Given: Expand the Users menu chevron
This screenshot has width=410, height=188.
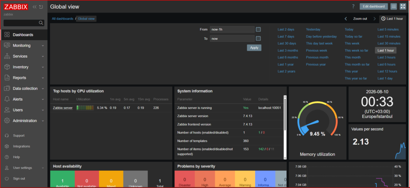Looking at the screenshot, I should [x=43, y=110].
